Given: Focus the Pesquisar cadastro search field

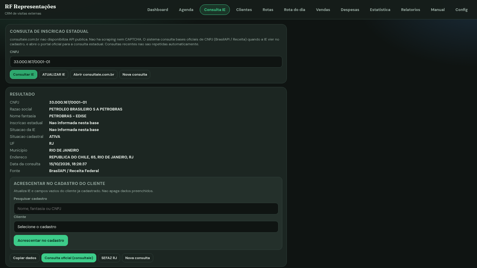Looking at the screenshot, I should (146, 209).
